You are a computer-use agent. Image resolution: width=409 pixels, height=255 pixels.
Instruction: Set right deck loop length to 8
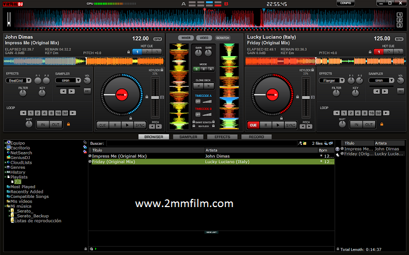pos(365,113)
